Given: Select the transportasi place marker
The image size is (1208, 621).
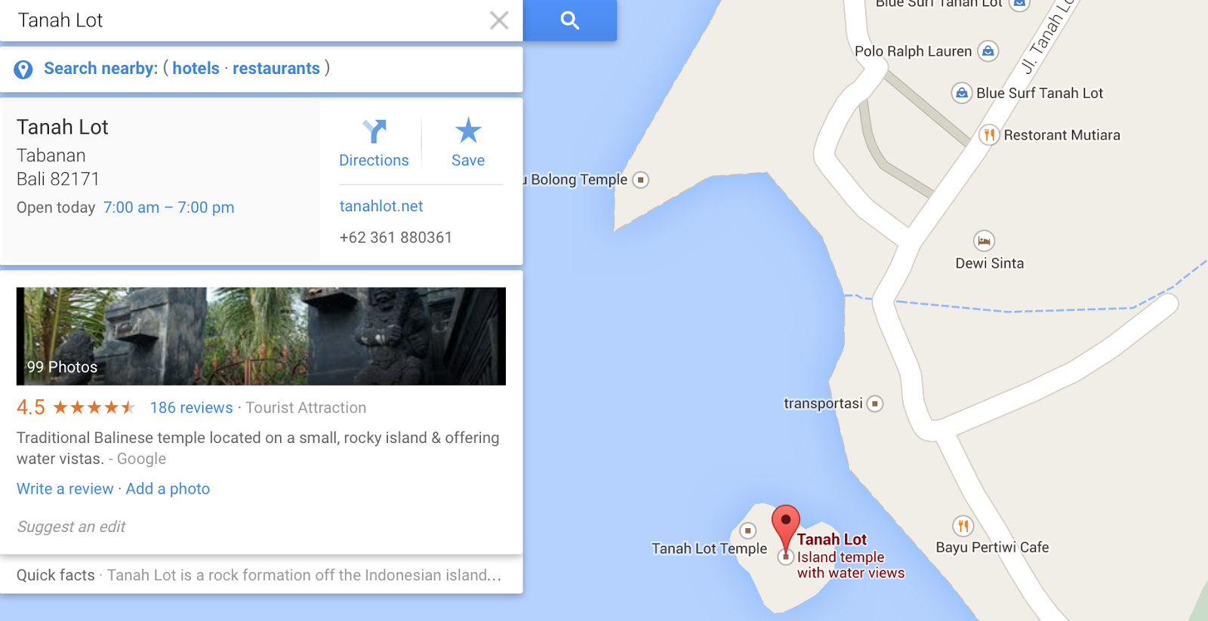Looking at the screenshot, I should 875,404.
